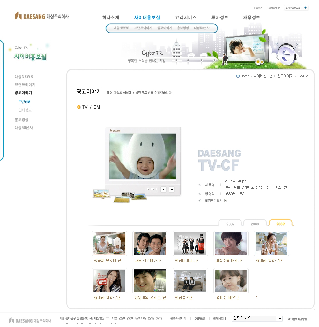The width and height of the screenshot is (319, 327).
Task: Switch to the 2008 tab
Action: [x=255, y=224]
